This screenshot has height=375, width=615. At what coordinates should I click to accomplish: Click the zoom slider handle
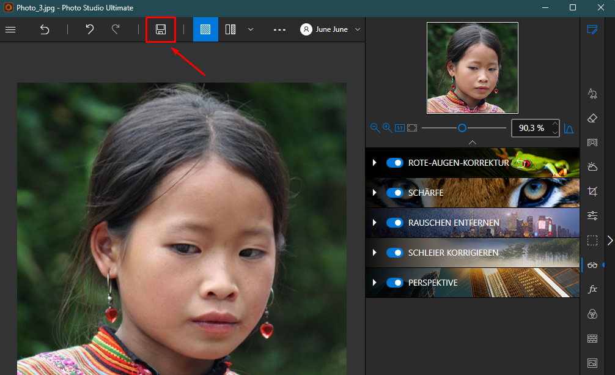pos(462,128)
